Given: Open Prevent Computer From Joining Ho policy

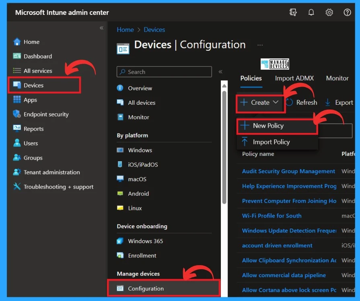Looking at the screenshot, I should pos(289,201).
